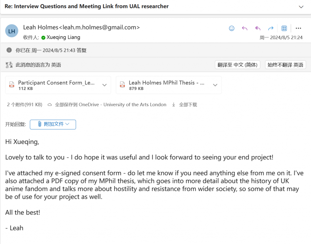
Task: Click the forward arrow icon
Action: click(x=271, y=28)
